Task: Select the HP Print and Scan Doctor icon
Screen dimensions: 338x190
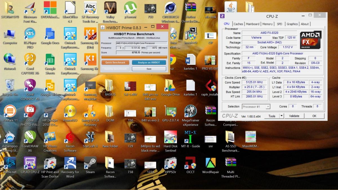Action: pyautogui.click(x=50, y=163)
